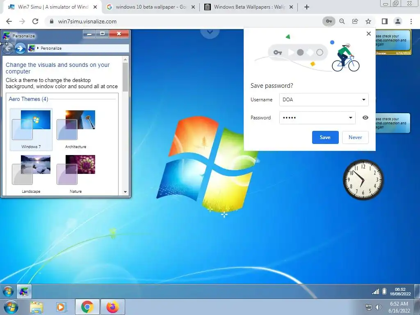The width and height of the screenshot is (420, 315).
Task: Close the Win7 Simu tab
Action: 95,7
